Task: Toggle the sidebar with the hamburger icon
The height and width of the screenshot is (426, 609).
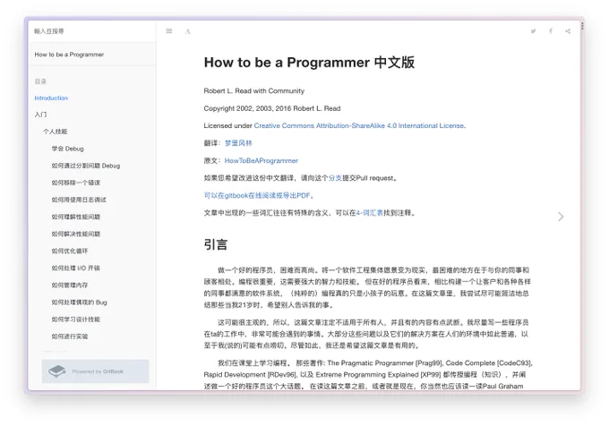Action: coord(169,31)
